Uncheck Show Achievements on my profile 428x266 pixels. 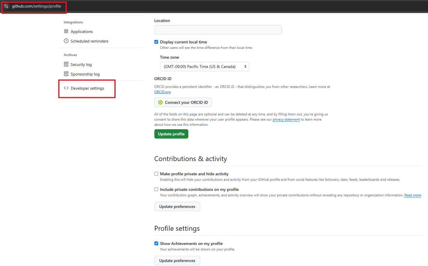(156, 244)
